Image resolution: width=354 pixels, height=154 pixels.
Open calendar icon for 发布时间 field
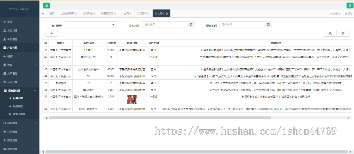(x=191, y=24)
